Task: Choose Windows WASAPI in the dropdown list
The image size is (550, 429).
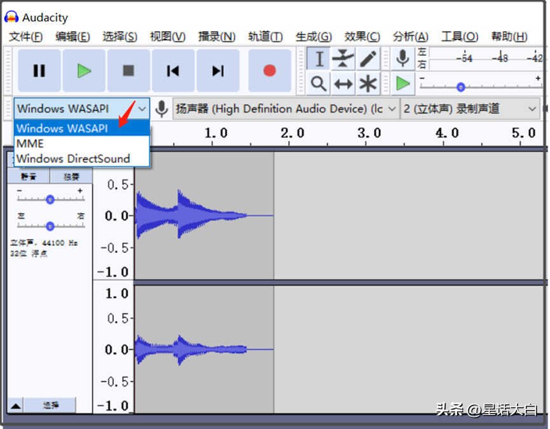Action: pyautogui.click(x=82, y=128)
